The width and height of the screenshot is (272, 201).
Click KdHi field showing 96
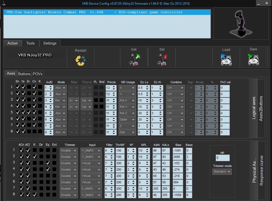pos(156,151)
